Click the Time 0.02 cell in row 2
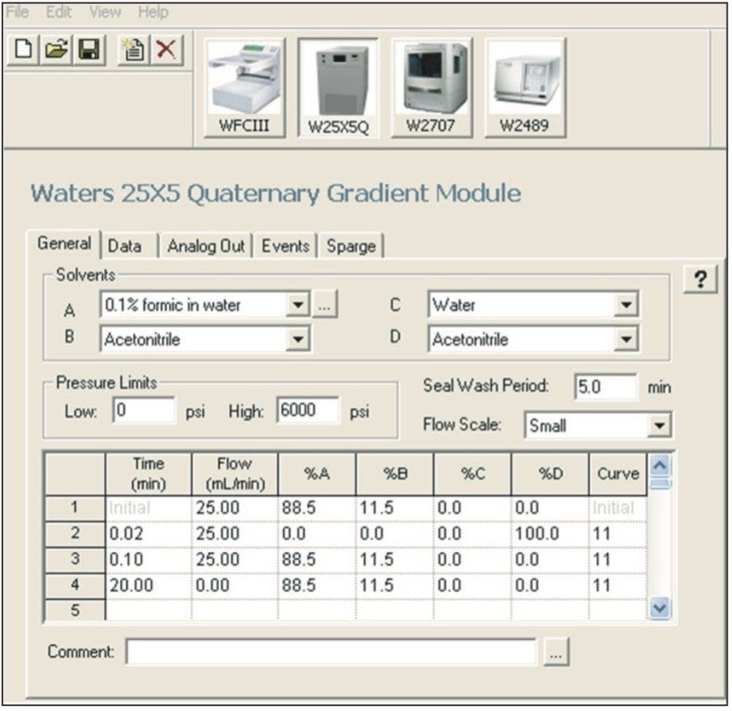The width and height of the screenshot is (732, 711). coord(149,533)
